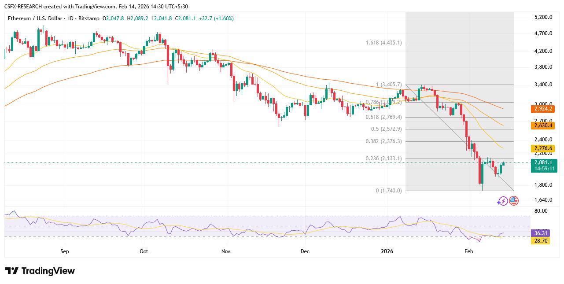This screenshot has height=284, width=564.
Task: Click the purple RSI value label 36.31
Action: tap(541, 233)
